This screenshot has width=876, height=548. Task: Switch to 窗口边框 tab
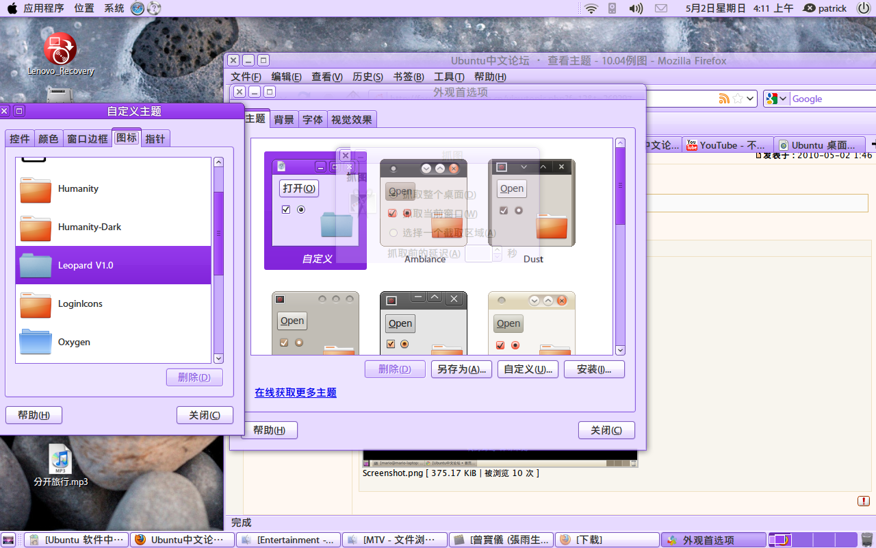(88, 138)
